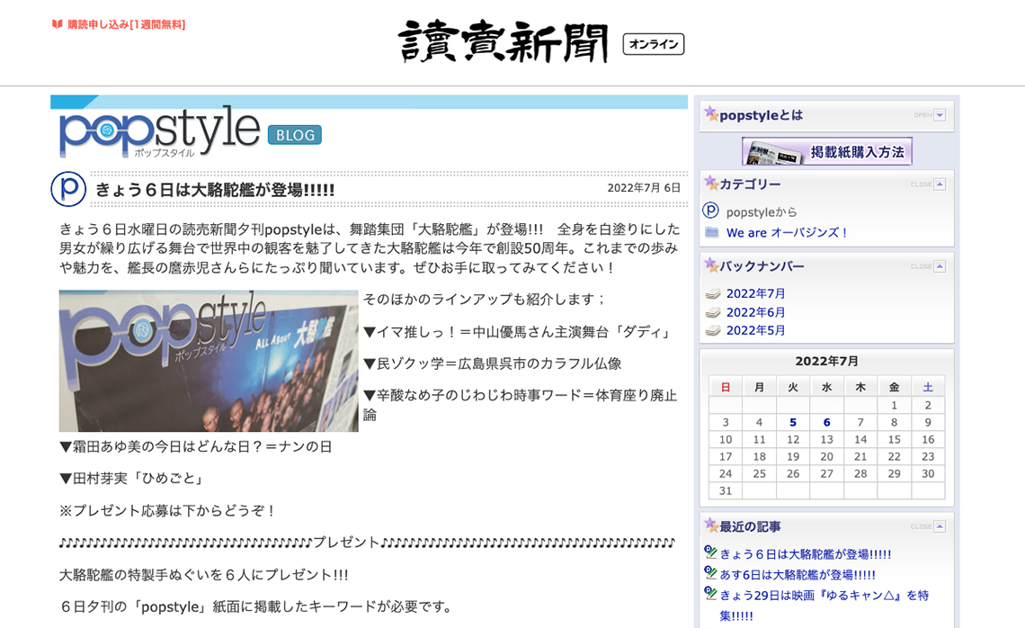Collapse the バックナンバー panel
This screenshot has height=628, width=1025.
click(x=940, y=266)
